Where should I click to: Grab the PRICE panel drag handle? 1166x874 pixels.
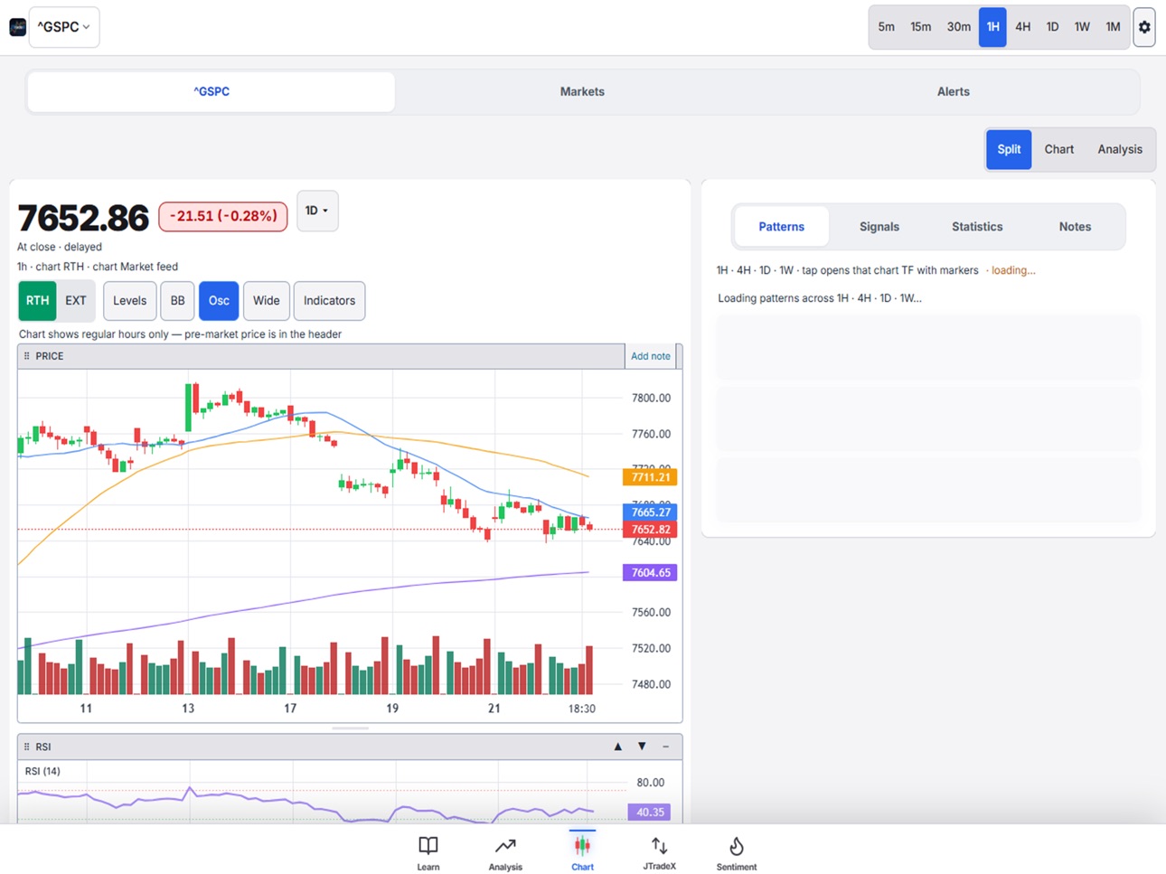pos(26,356)
